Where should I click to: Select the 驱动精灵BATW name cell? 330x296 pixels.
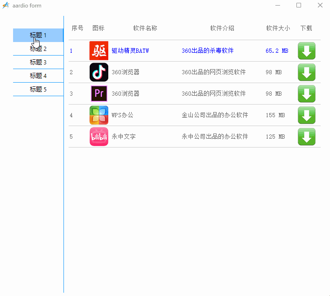130,51
